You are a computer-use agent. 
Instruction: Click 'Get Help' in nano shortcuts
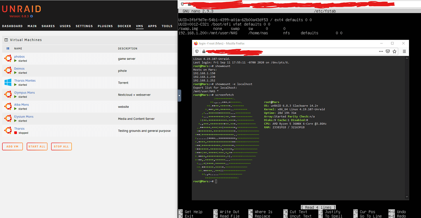point(194,212)
